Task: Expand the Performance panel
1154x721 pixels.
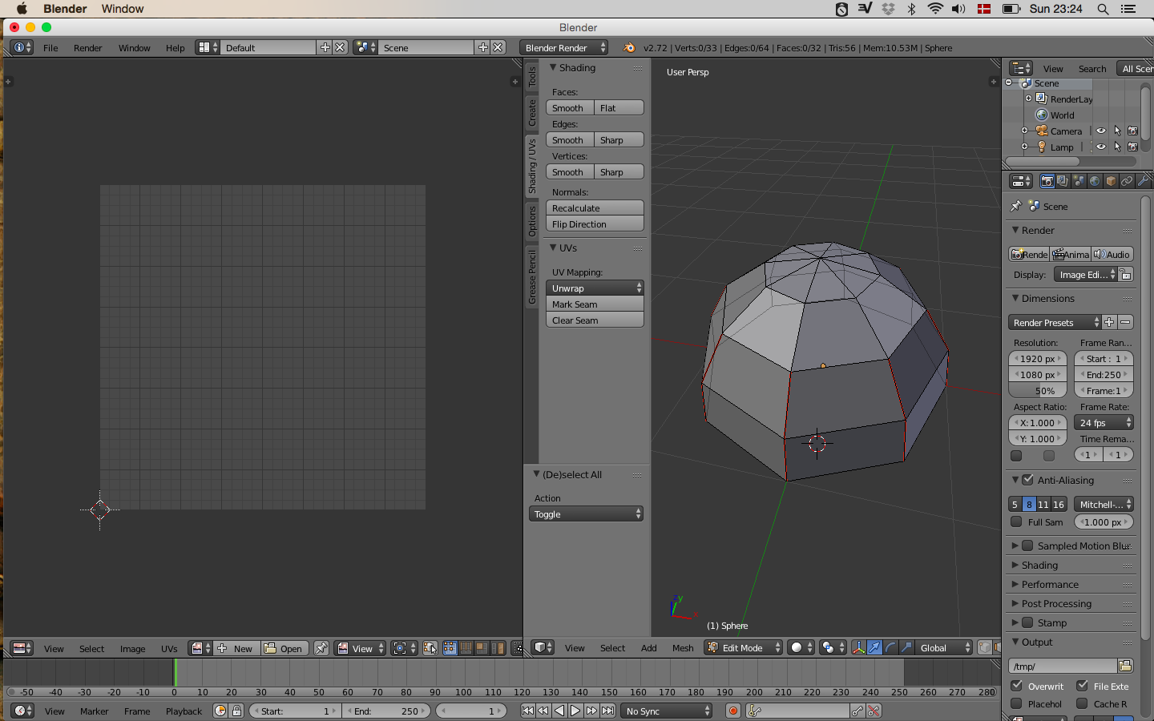Action: pos(1050,584)
